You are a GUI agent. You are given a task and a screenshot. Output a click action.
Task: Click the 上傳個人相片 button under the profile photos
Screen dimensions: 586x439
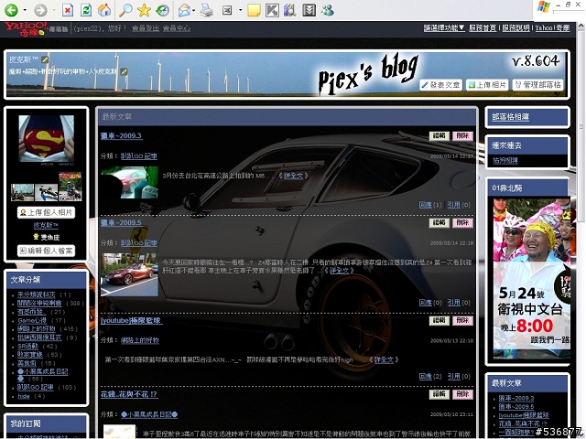coord(47,212)
